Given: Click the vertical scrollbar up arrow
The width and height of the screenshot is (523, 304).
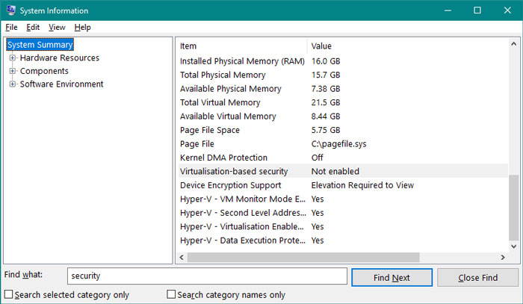Looking at the screenshot, I should tap(513, 45).
